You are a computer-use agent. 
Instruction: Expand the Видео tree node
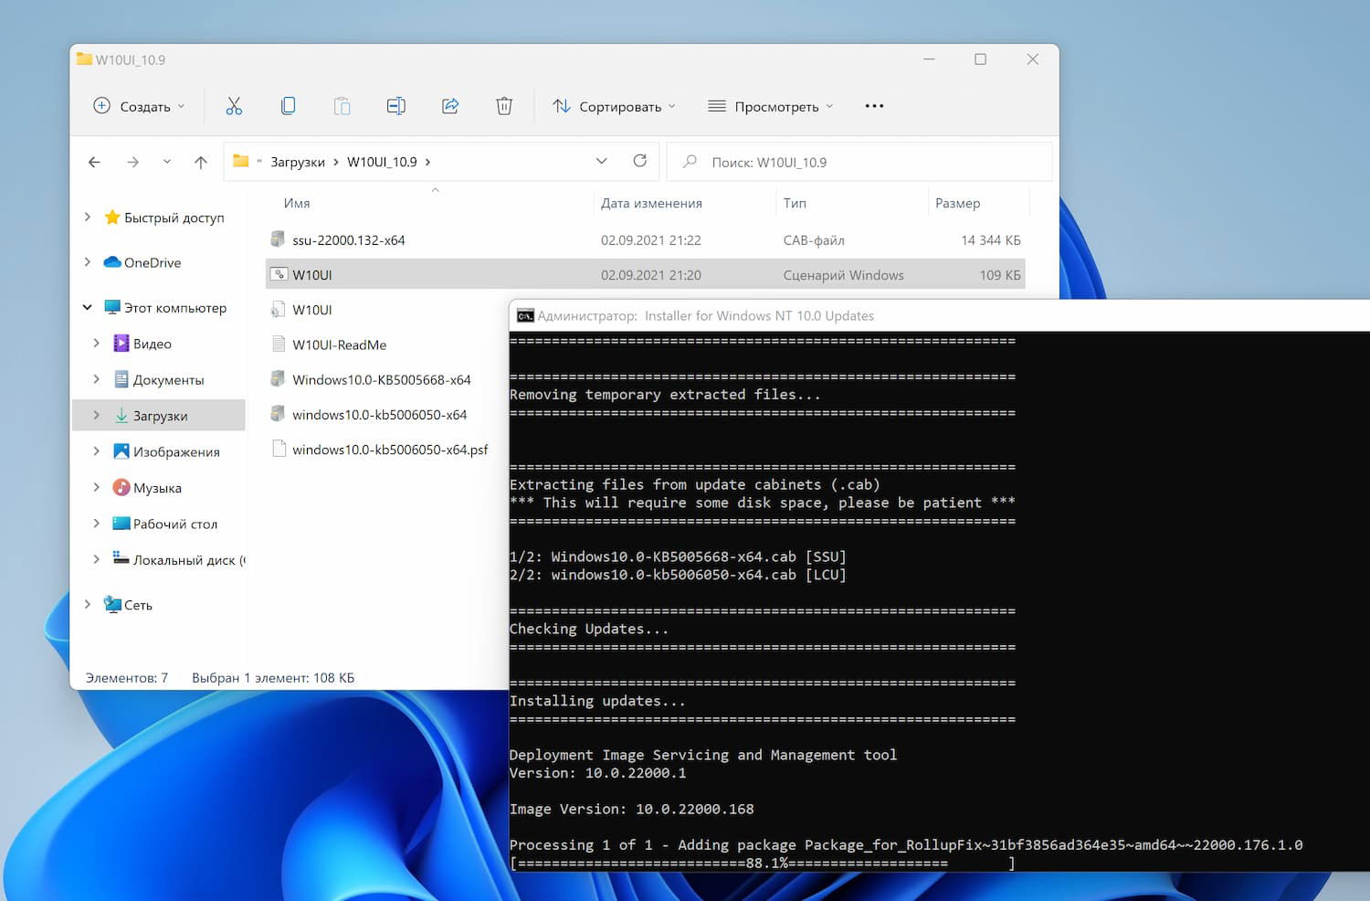[97, 344]
